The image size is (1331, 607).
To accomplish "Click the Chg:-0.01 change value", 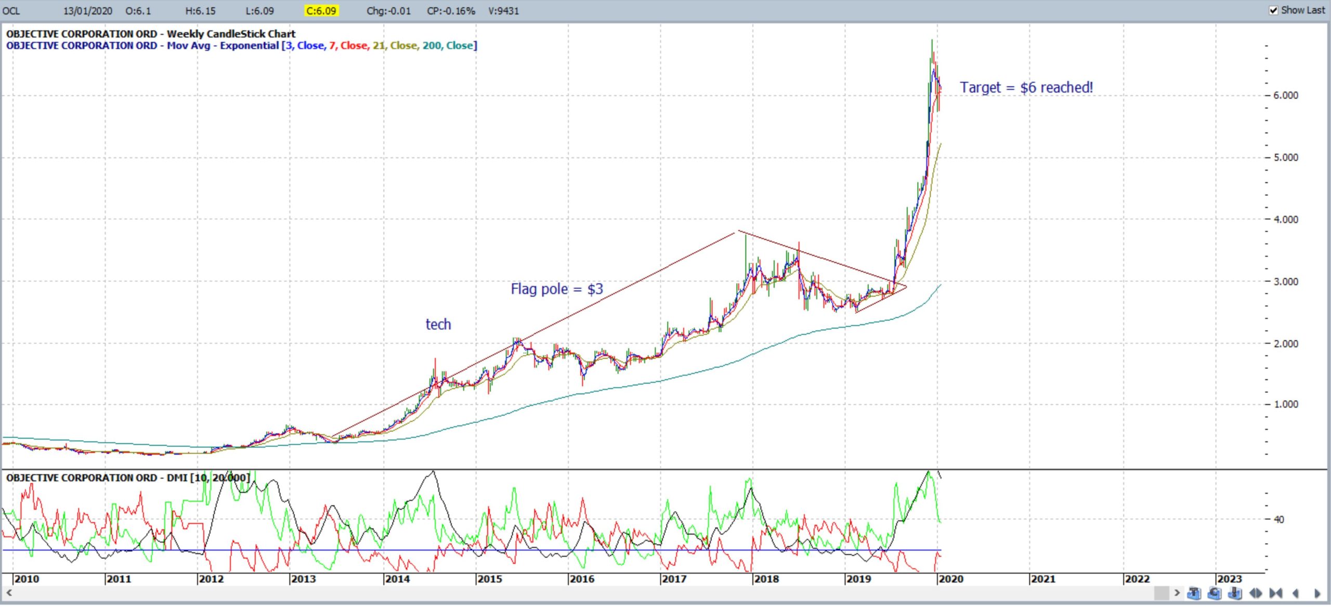I will [388, 11].
